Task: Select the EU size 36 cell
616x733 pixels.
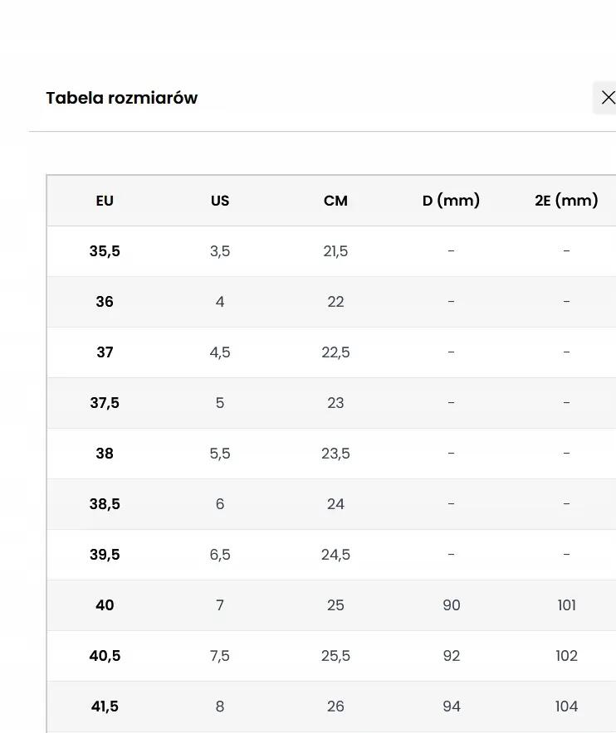Action: point(105,302)
